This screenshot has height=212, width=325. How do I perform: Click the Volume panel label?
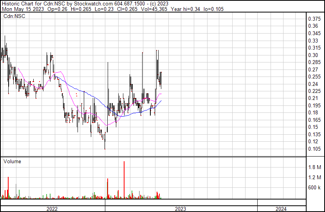[12, 161]
